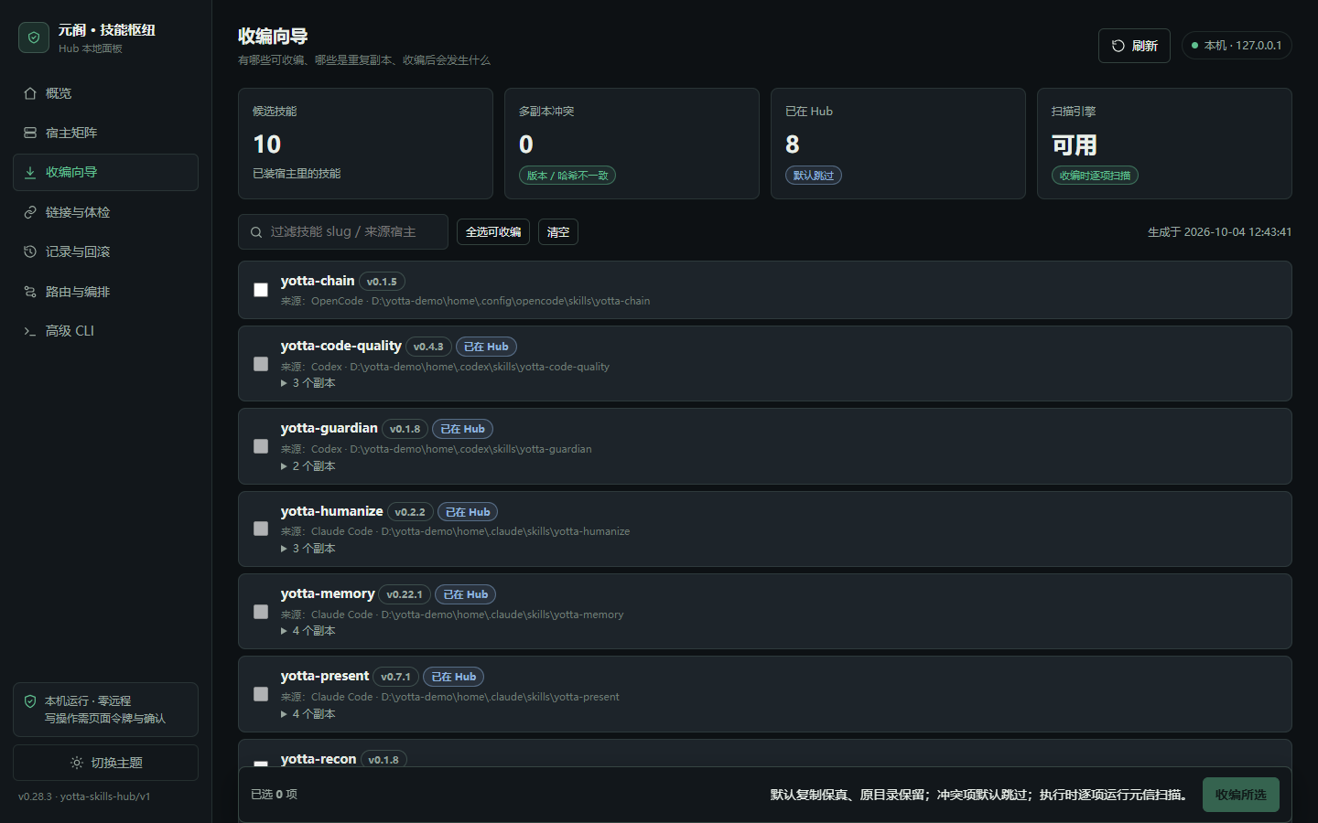Click the shield-check icon beside 本机运行

point(30,701)
